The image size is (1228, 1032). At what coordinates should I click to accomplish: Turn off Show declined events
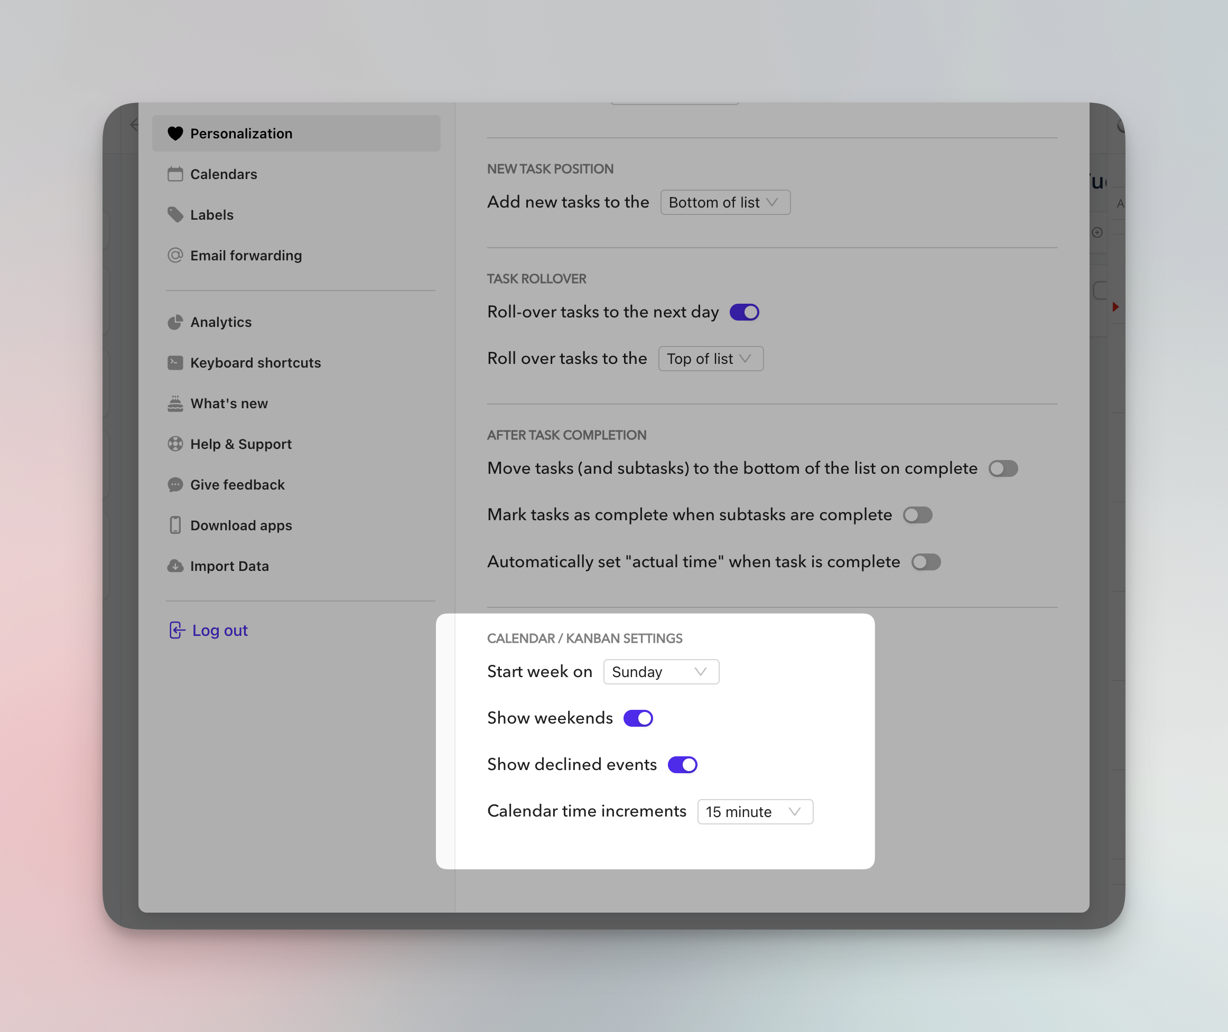click(x=683, y=765)
